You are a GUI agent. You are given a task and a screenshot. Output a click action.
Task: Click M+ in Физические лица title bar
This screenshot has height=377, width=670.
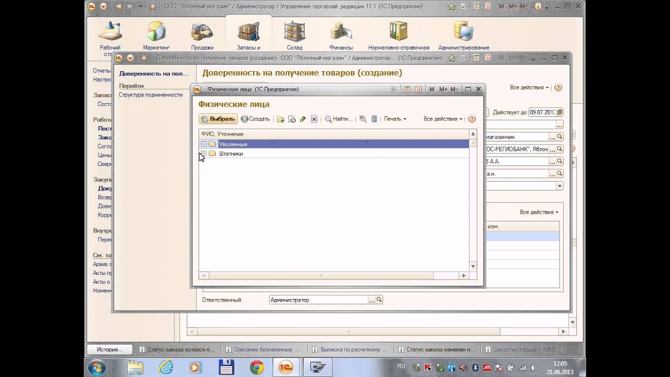pyautogui.click(x=443, y=90)
